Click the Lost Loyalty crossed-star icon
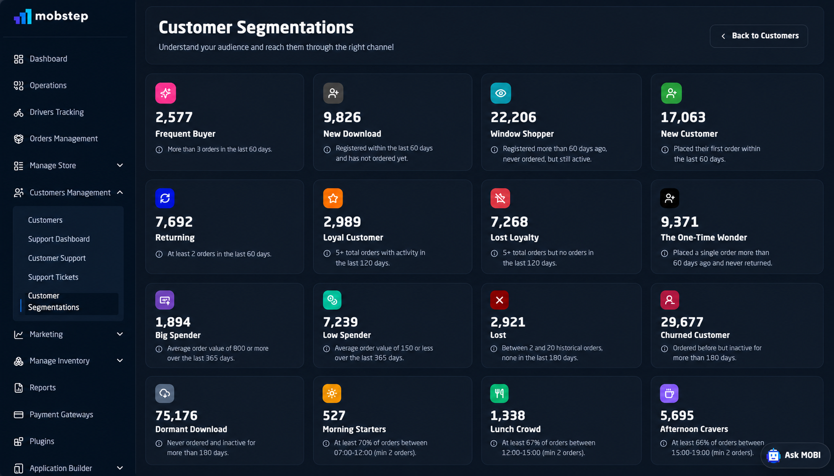834x476 pixels. 500,198
